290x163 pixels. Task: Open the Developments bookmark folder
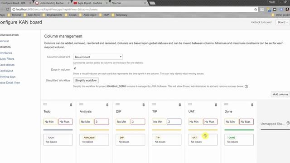click(x=53, y=15)
